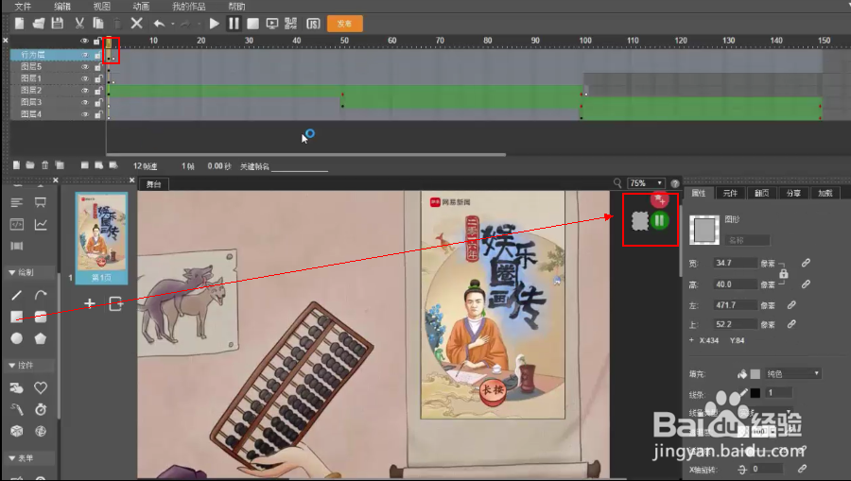The width and height of the screenshot is (851, 481).
Task: Switch to the 属性 tab
Action: [699, 193]
